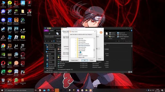Screen dimensions: 165x92
Task: Open the Fortnite desktop icon
Action: (23, 3)
